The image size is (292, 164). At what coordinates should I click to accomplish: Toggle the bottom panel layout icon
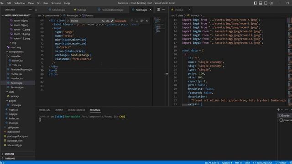click(x=261, y=3)
